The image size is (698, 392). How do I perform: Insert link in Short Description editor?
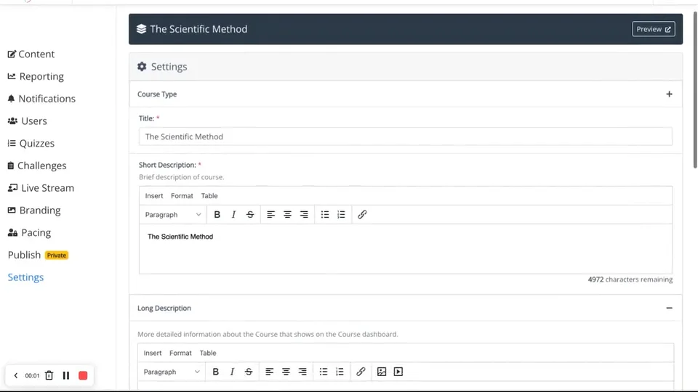[x=362, y=215]
